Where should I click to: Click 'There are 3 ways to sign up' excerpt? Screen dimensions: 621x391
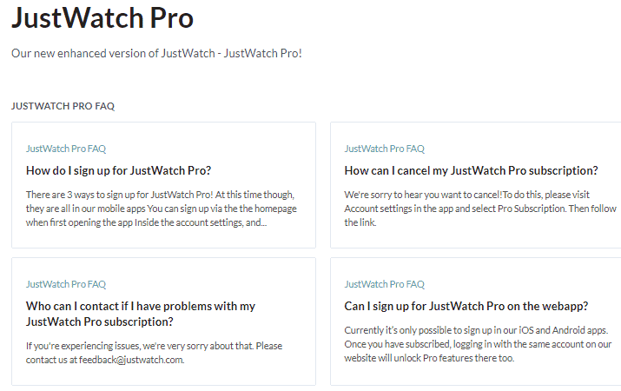pos(162,209)
